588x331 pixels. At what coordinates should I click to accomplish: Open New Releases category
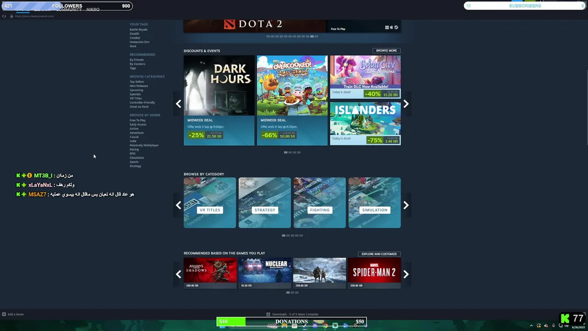pos(139,86)
